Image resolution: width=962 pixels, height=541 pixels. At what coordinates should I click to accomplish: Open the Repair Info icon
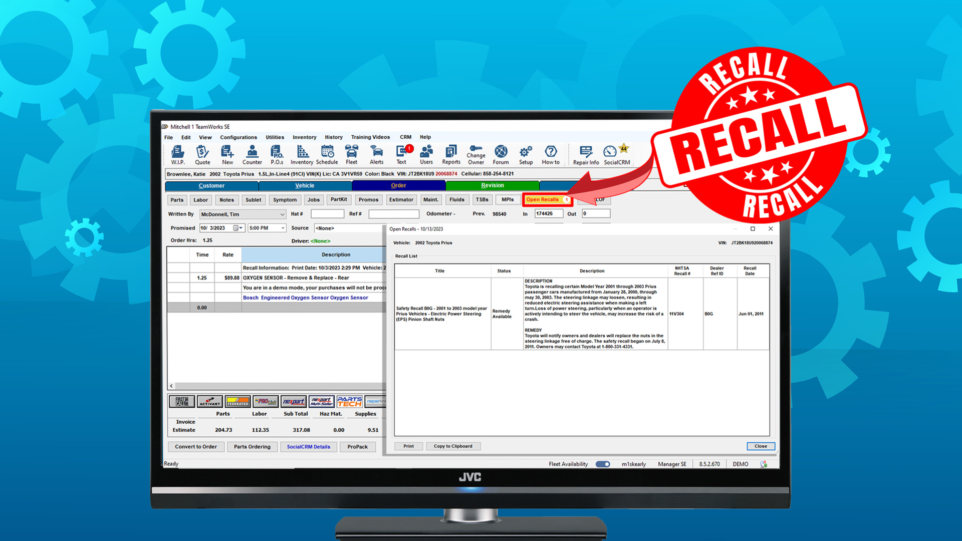pos(586,155)
